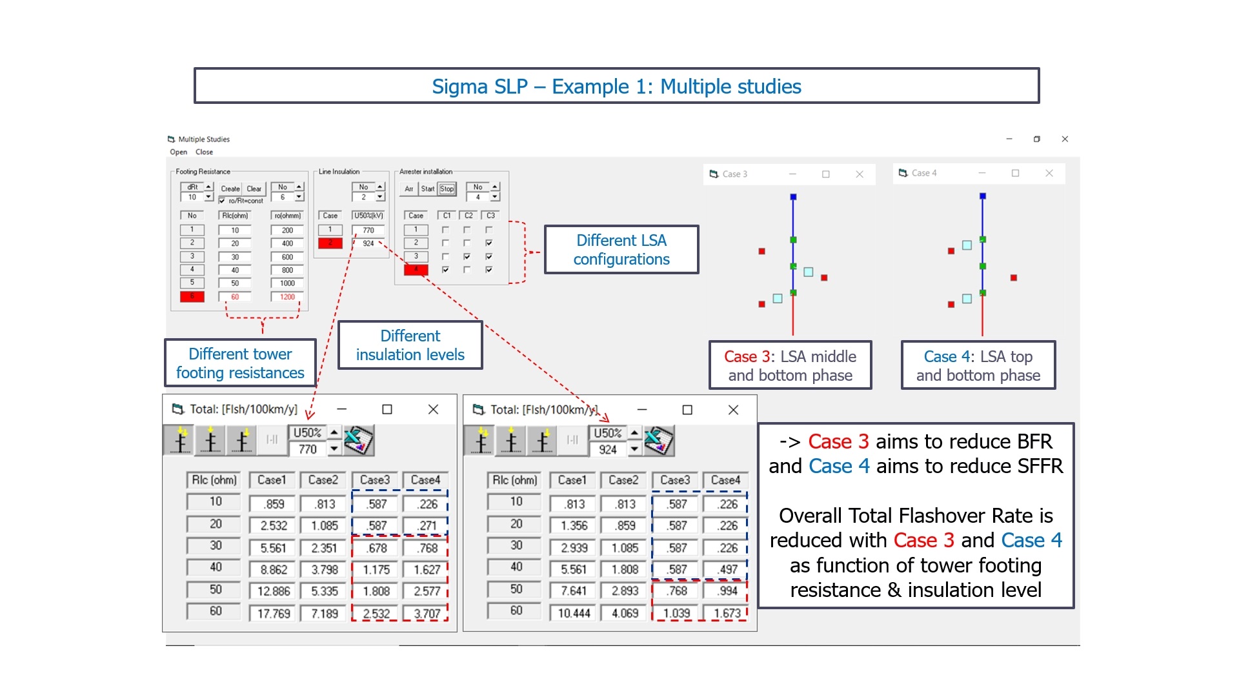Viewport: 1239px width, 697px height.
Task: Click the 770 U50% kV input field
Action: click(x=368, y=230)
